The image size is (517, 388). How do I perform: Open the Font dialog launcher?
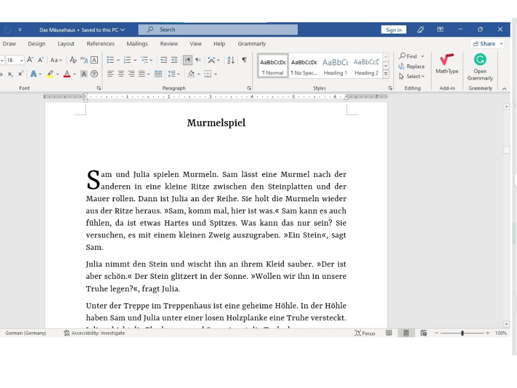(x=99, y=88)
